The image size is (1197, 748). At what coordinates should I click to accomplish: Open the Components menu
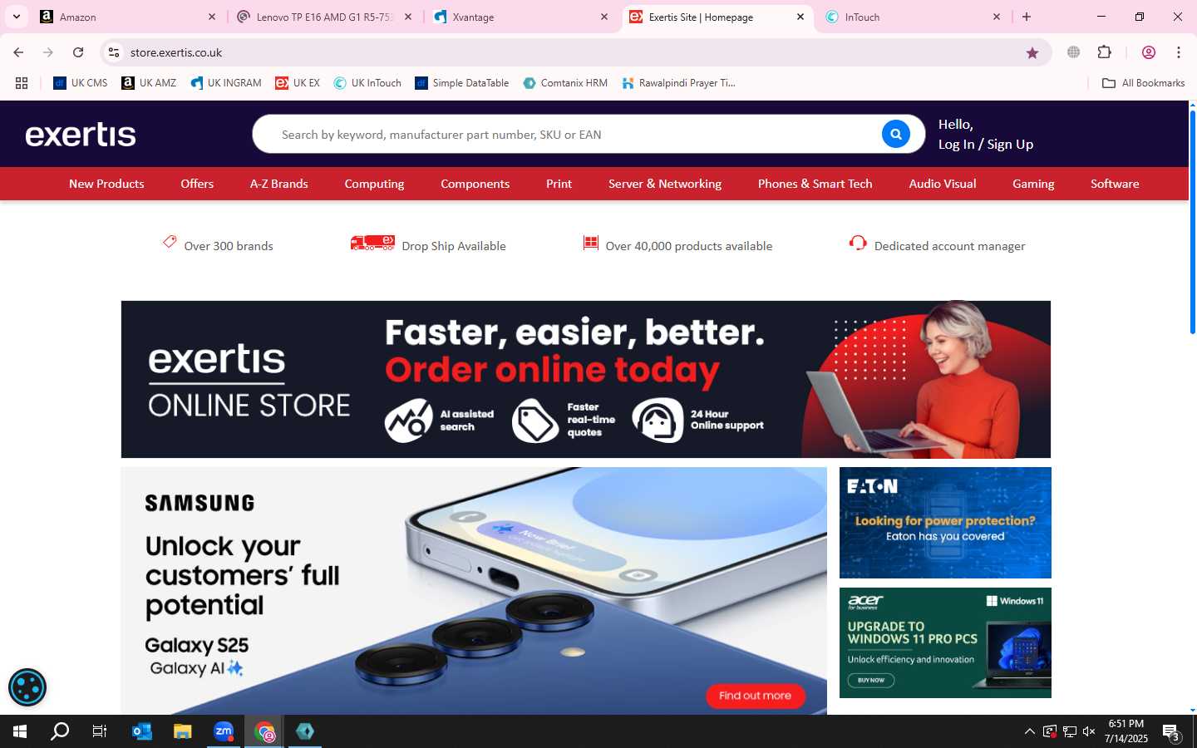(x=475, y=184)
